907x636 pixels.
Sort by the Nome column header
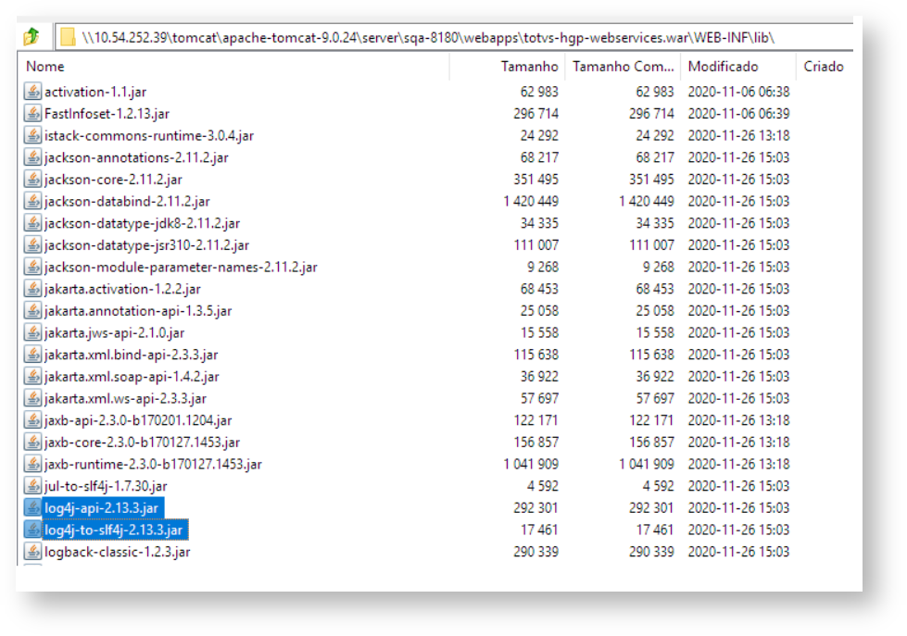(45, 67)
